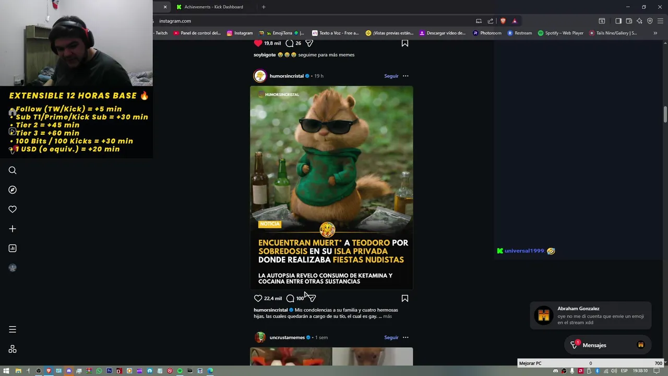This screenshot has height=376, width=668.
Task: Click Brave Rewards triangle icon
Action: (x=515, y=21)
